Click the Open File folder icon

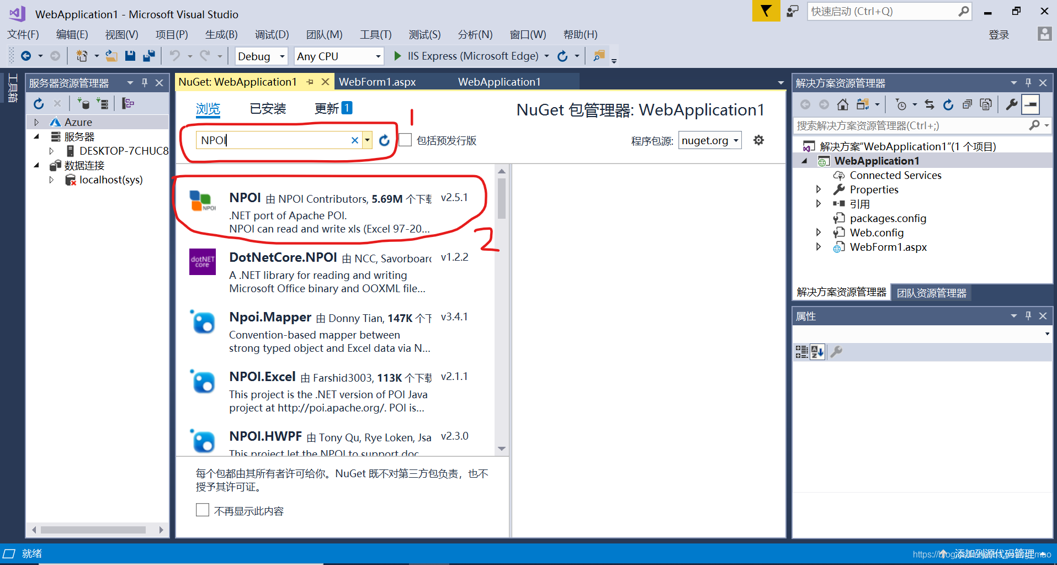[x=111, y=56]
